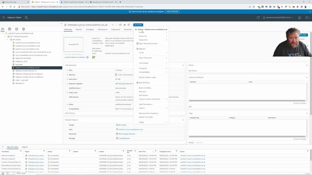Click the Power On play icon for theweb VM
This screenshot has height=175, width=312.
click(113, 25)
